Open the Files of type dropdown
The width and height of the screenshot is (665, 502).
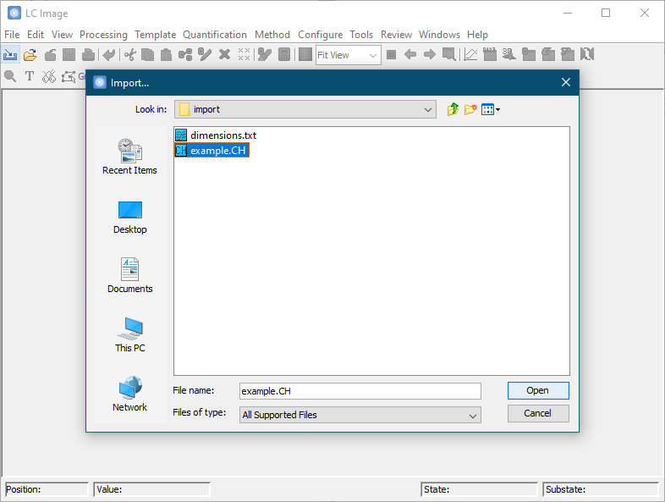473,415
